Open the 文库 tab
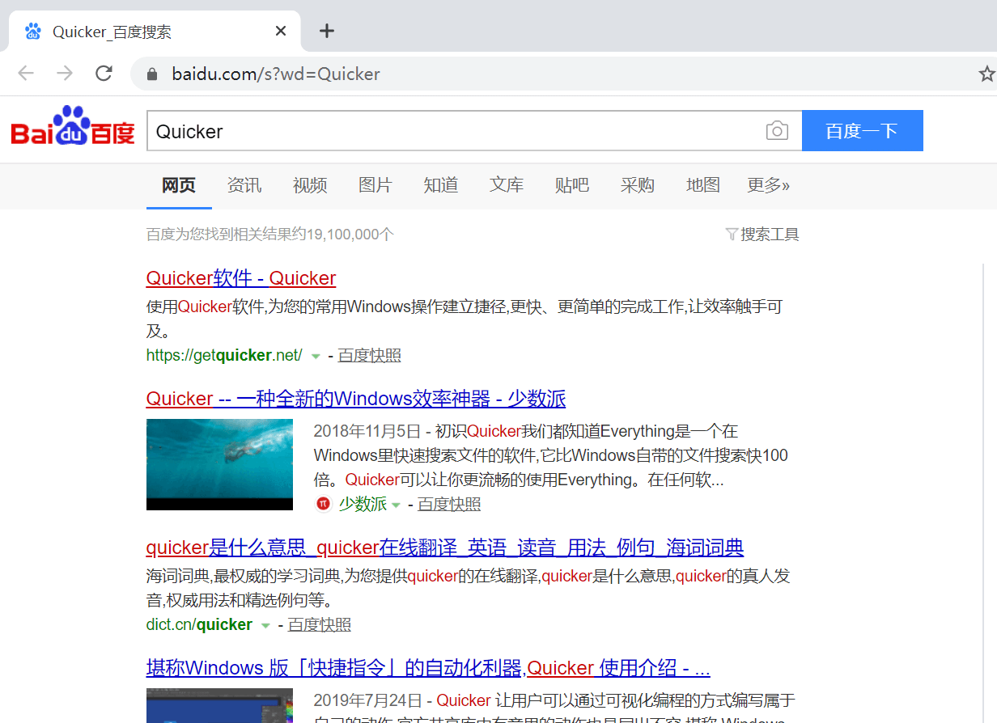 click(507, 185)
